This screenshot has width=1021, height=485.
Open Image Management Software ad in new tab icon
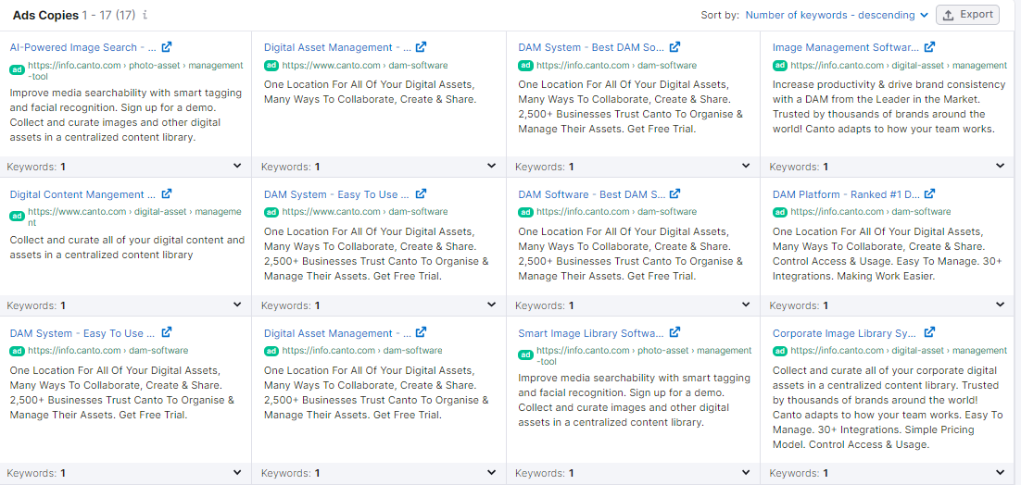929,47
